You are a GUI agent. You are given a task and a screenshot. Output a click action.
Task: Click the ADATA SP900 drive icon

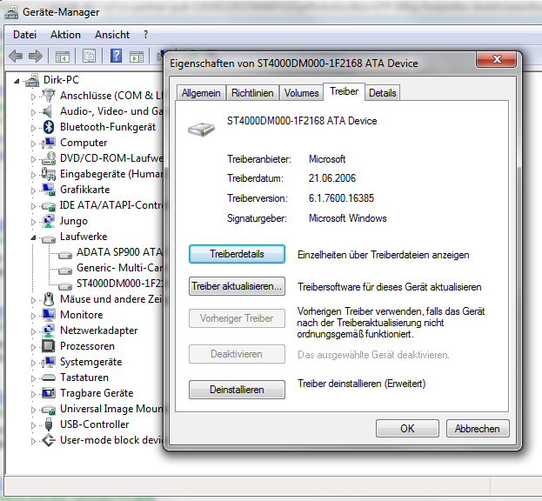point(65,256)
